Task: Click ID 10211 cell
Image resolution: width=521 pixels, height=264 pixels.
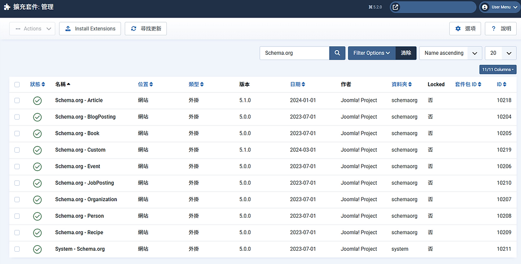Action: 504,249
